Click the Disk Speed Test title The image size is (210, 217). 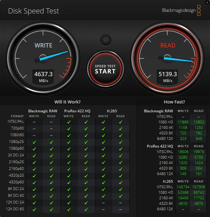pyautogui.click(x=33, y=11)
